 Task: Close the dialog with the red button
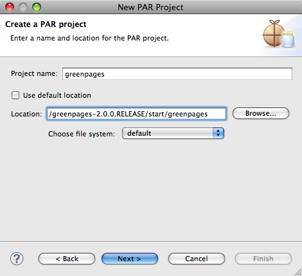point(10,7)
